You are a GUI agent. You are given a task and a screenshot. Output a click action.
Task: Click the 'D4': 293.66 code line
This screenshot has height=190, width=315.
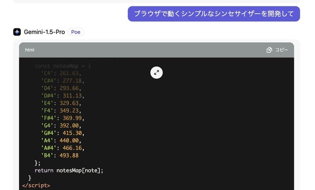[x=61, y=88]
